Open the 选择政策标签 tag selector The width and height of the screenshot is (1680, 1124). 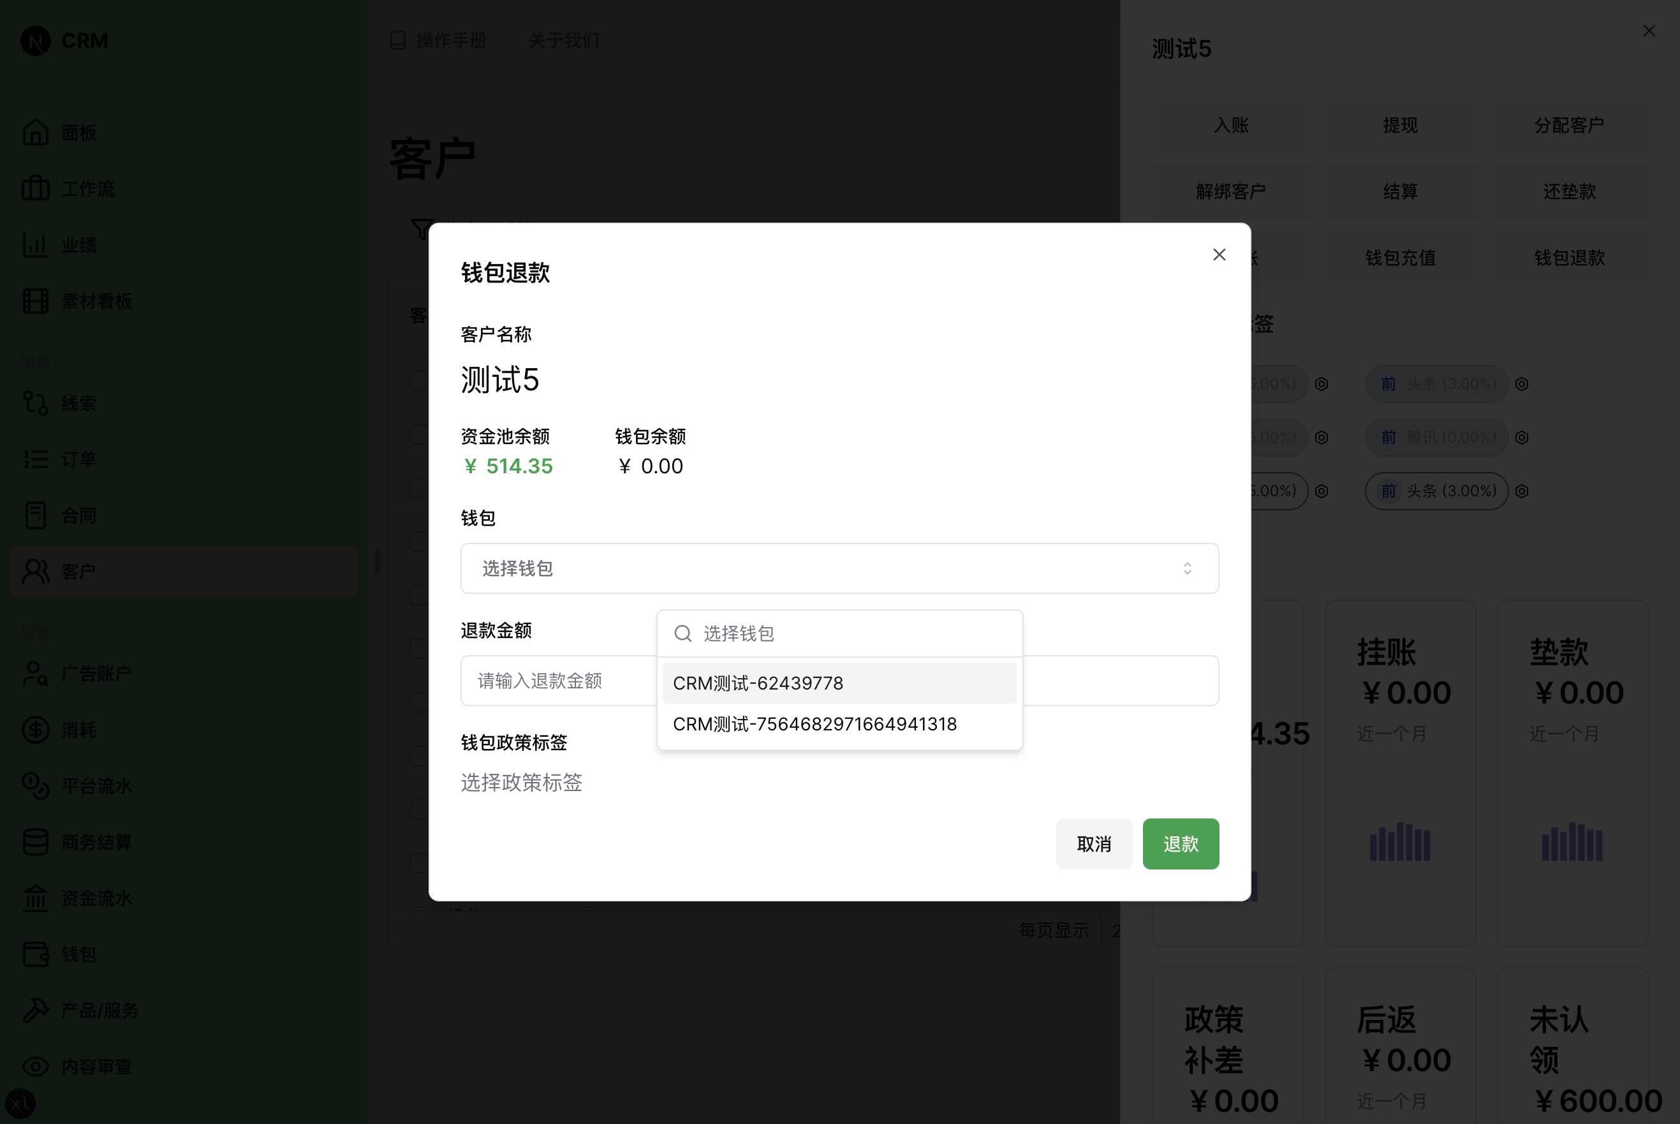pyautogui.click(x=522, y=783)
